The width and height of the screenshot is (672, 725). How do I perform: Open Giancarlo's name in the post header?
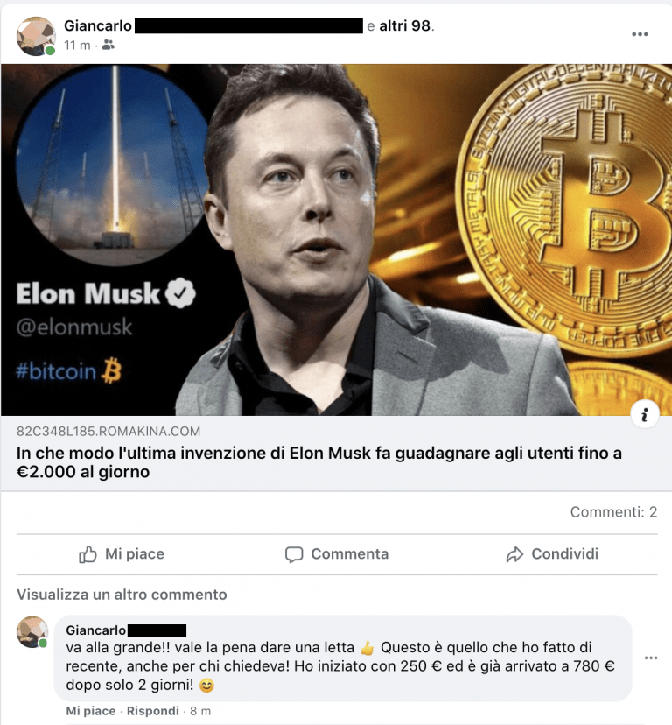[97, 26]
